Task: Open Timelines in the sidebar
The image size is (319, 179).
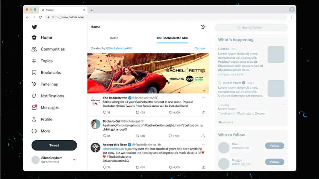Action: 45,84
